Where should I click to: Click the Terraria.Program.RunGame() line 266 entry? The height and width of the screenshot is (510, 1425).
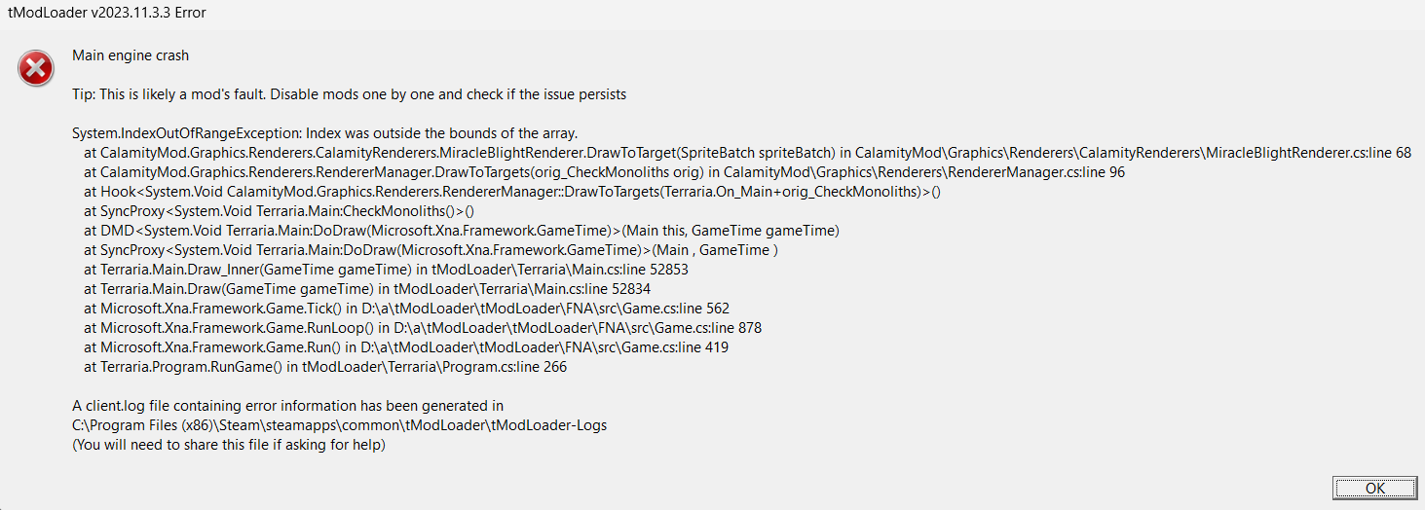325,367
